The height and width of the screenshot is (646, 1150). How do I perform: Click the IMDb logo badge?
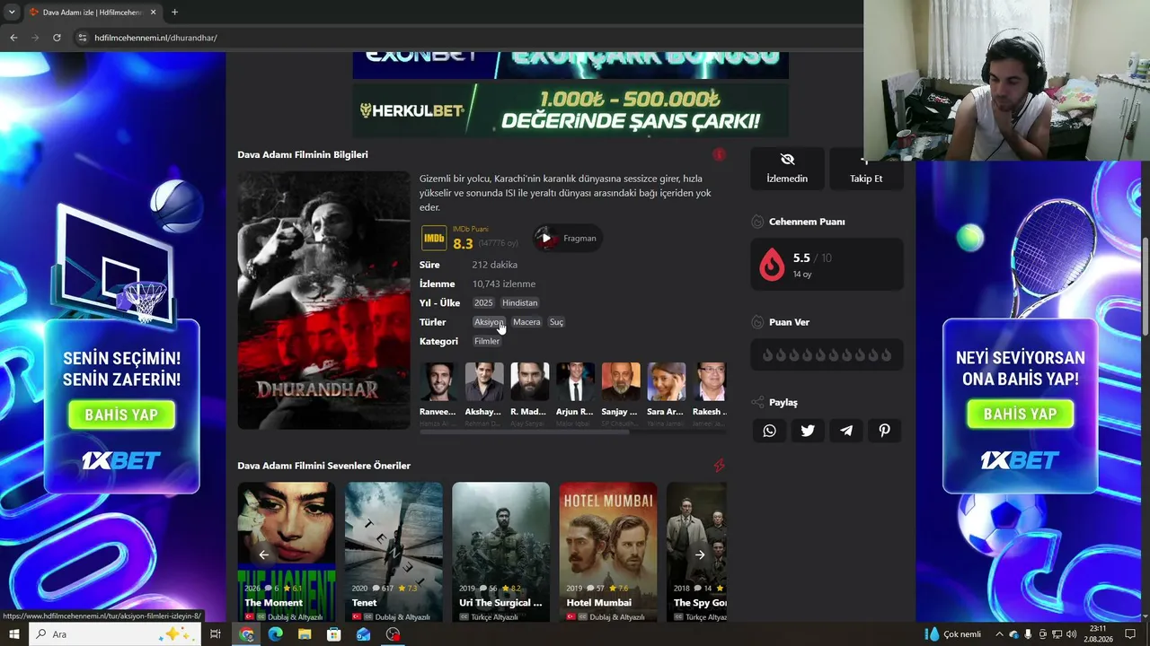[x=433, y=238]
